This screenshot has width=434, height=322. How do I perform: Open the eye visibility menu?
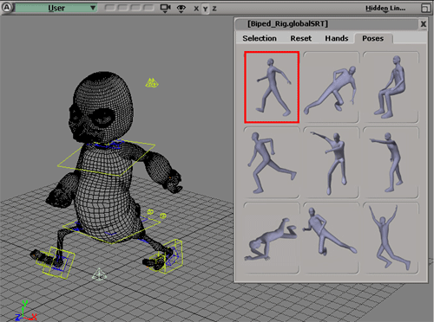(x=181, y=9)
